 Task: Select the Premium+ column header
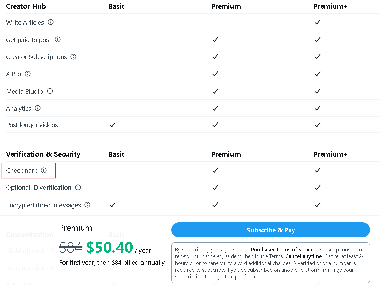click(330, 6)
